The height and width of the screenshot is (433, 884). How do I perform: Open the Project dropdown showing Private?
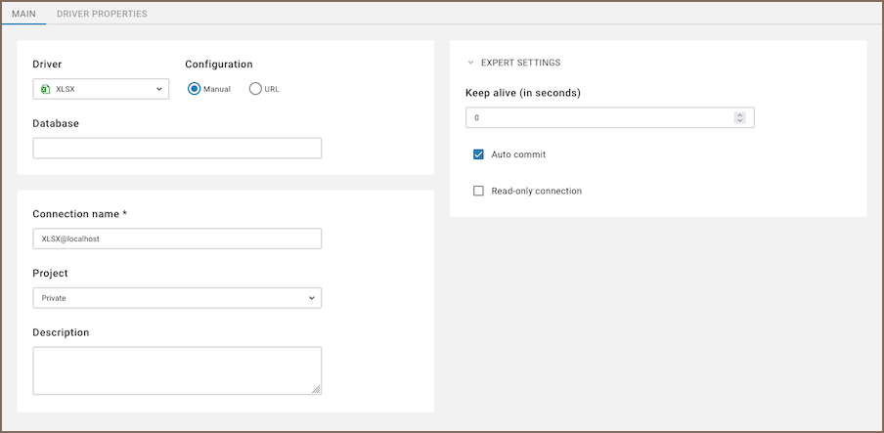click(x=177, y=298)
